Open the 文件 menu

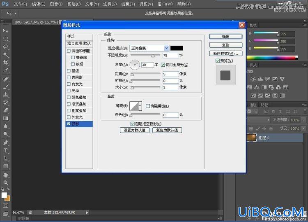(x=21, y=4)
